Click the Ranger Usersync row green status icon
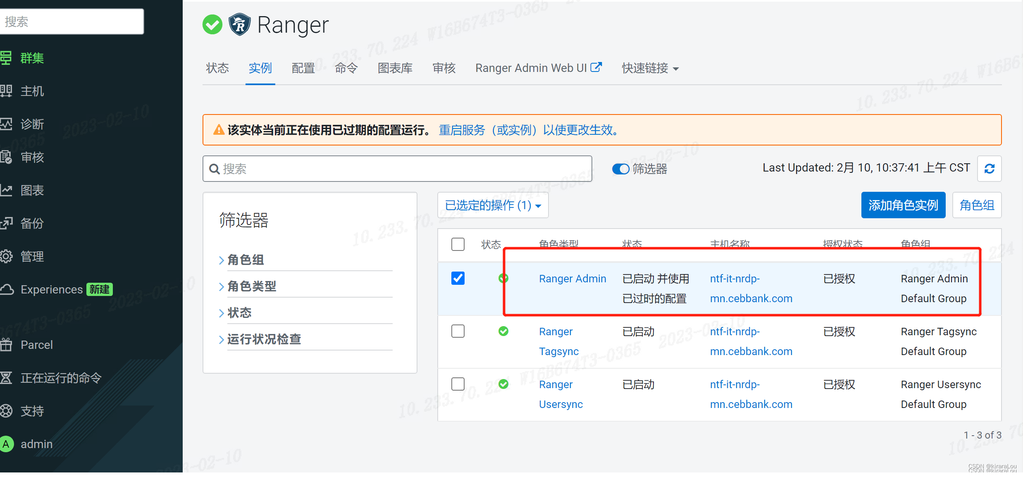 tap(503, 384)
